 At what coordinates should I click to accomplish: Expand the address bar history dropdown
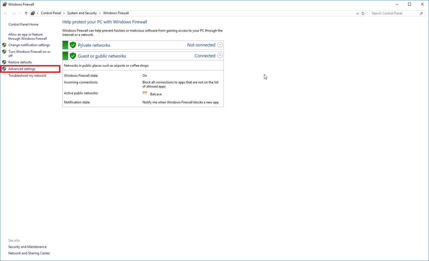[357, 13]
